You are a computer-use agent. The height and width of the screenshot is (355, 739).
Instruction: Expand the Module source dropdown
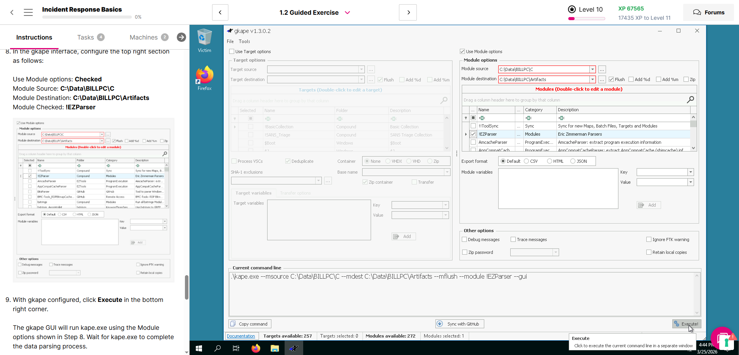[x=592, y=69]
